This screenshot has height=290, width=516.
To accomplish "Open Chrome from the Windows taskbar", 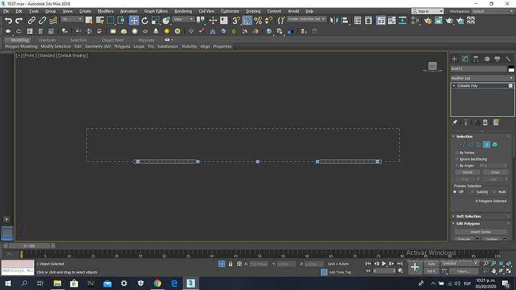I will coord(157,283).
